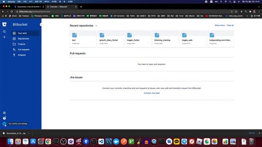The height and width of the screenshot is (147, 262).
Task: Open Projects in the sidebar
Action: (25, 44)
